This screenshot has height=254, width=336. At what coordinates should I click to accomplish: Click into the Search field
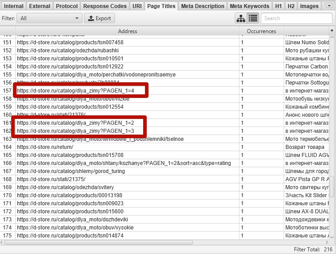(297, 18)
